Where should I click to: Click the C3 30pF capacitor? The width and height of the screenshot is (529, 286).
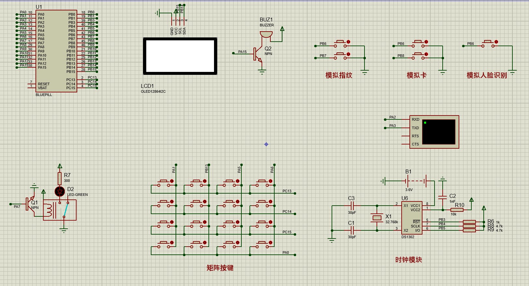[351, 206]
